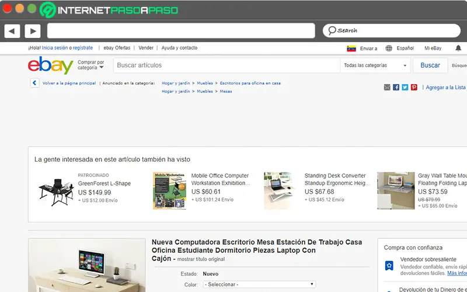Image resolution: width=467 pixels, height=292 pixels.
Task: Click price US $67.68
Action: [x=319, y=192]
